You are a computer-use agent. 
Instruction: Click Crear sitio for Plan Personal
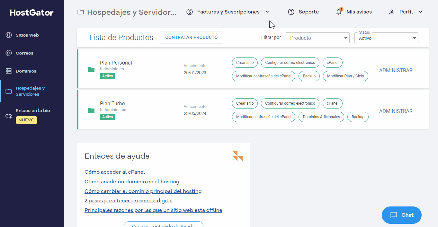pyautogui.click(x=245, y=63)
